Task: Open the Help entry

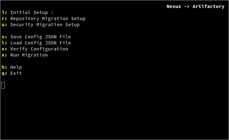Action: click(x=16, y=67)
